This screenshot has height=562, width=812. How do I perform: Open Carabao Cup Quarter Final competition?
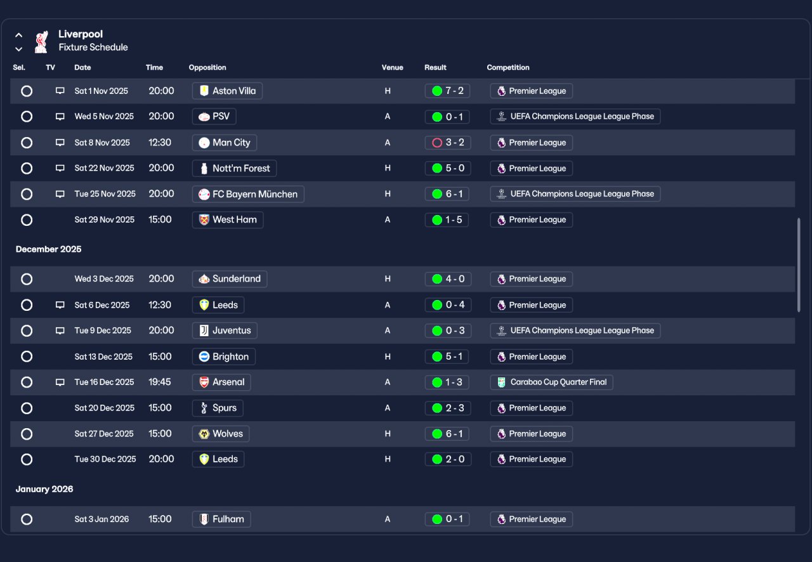pyautogui.click(x=551, y=382)
